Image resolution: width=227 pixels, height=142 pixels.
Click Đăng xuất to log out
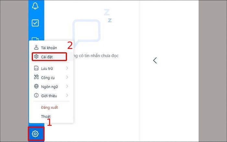[49, 107]
